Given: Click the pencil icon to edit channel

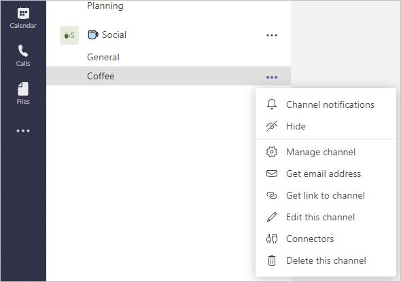Looking at the screenshot, I should point(272,217).
